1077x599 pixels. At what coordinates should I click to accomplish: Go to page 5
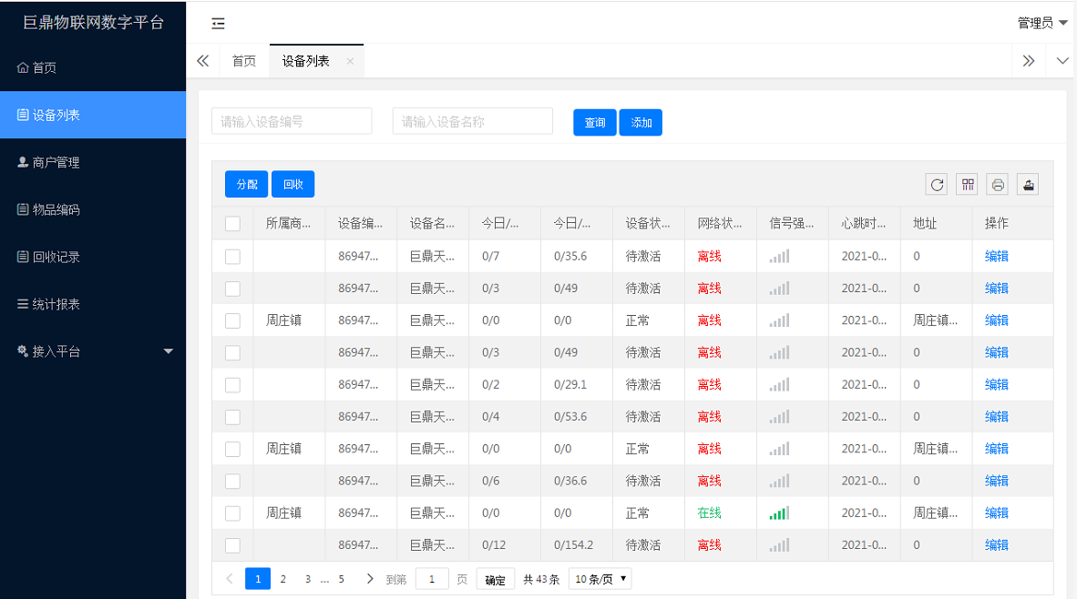tap(342, 579)
